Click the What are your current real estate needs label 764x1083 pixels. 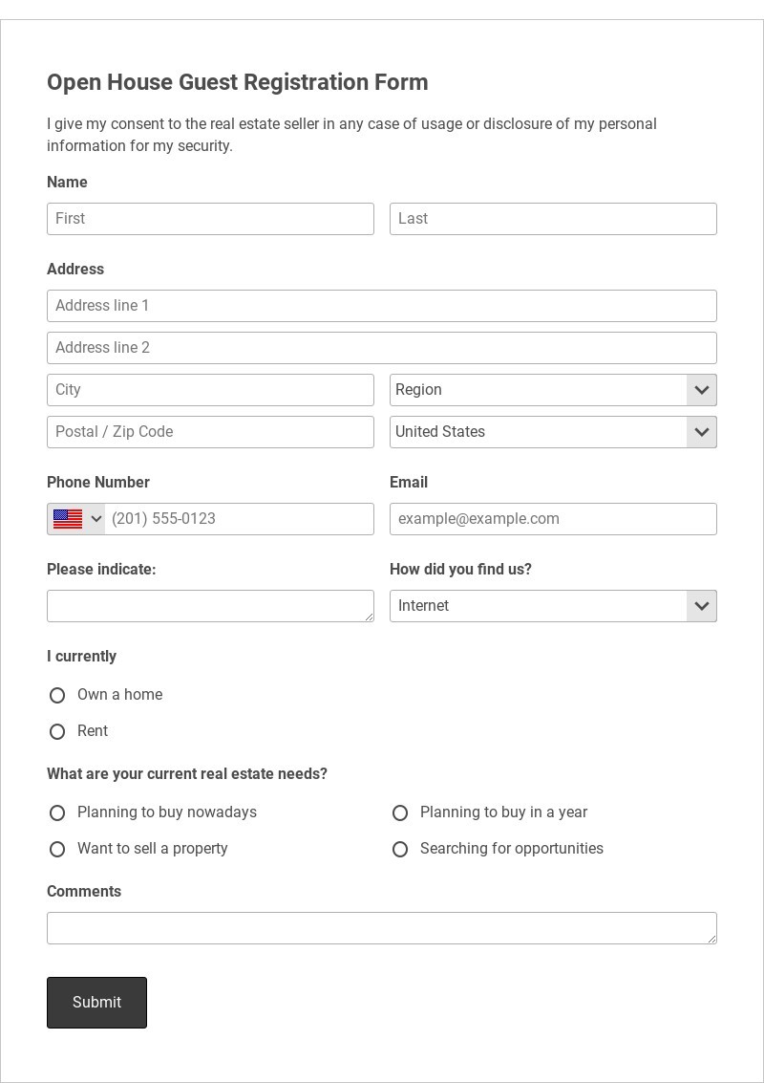(x=187, y=774)
